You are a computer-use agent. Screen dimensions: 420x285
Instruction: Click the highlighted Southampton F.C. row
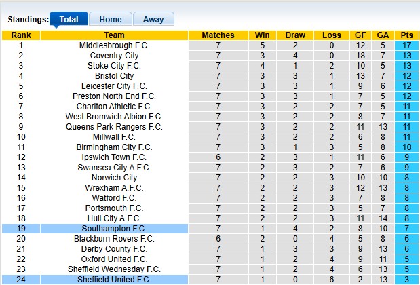114,229
